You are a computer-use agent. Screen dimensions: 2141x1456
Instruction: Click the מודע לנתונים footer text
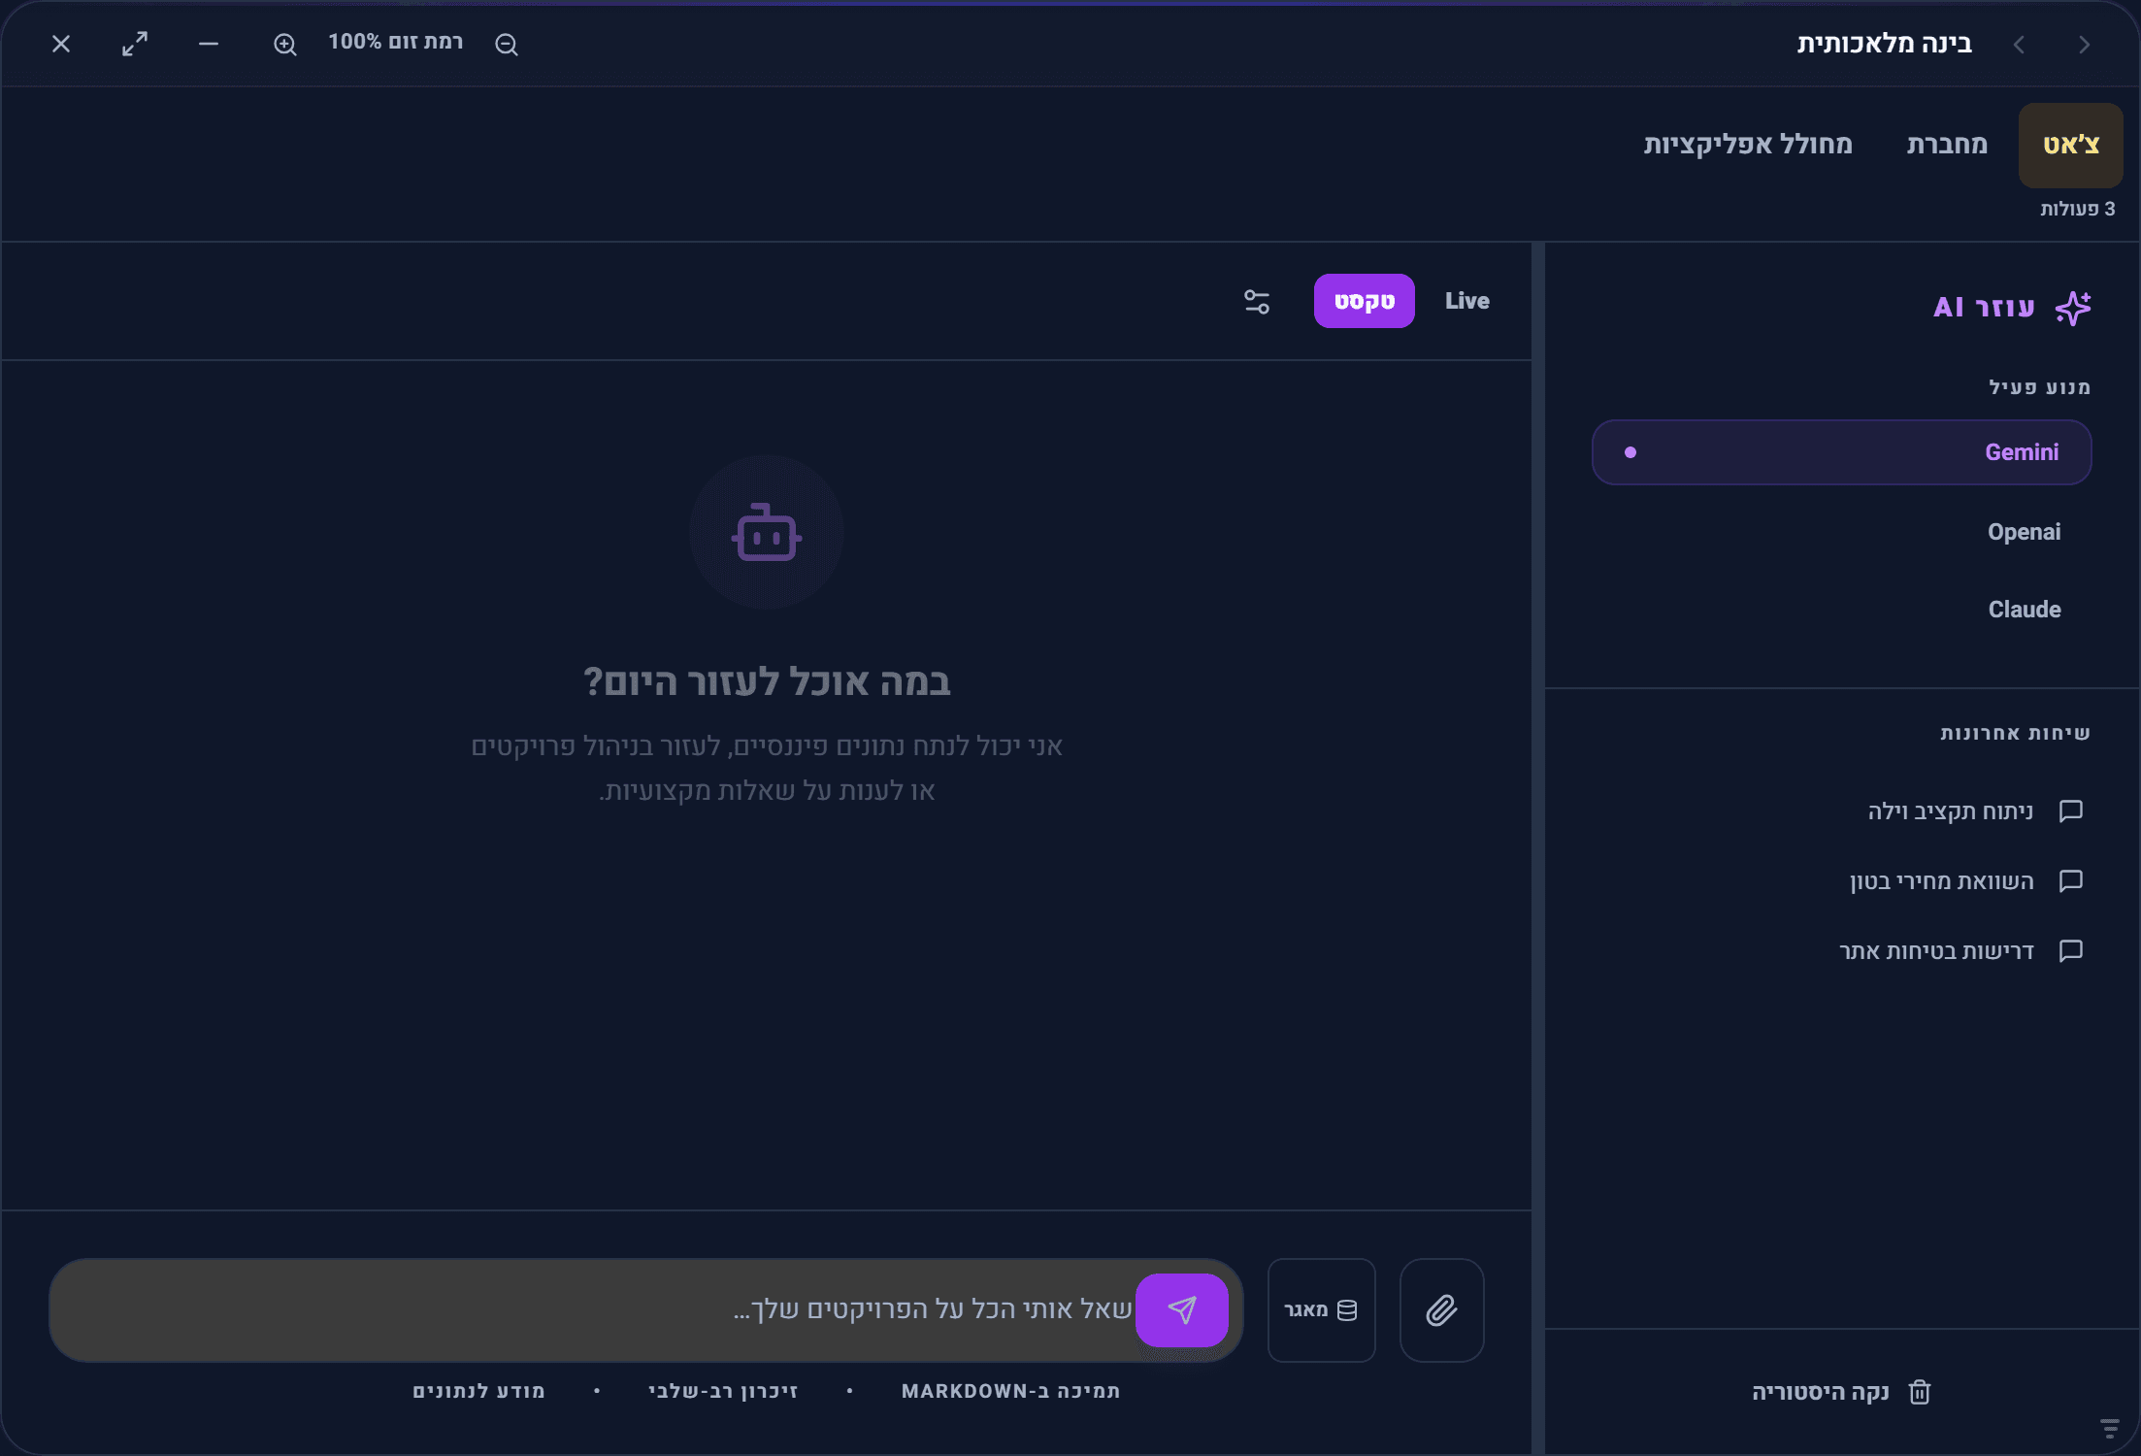click(x=478, y=1391)
